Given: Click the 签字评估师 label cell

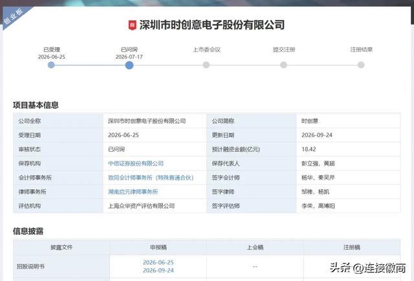Looking at the screenshot, I should coord(252,206).
